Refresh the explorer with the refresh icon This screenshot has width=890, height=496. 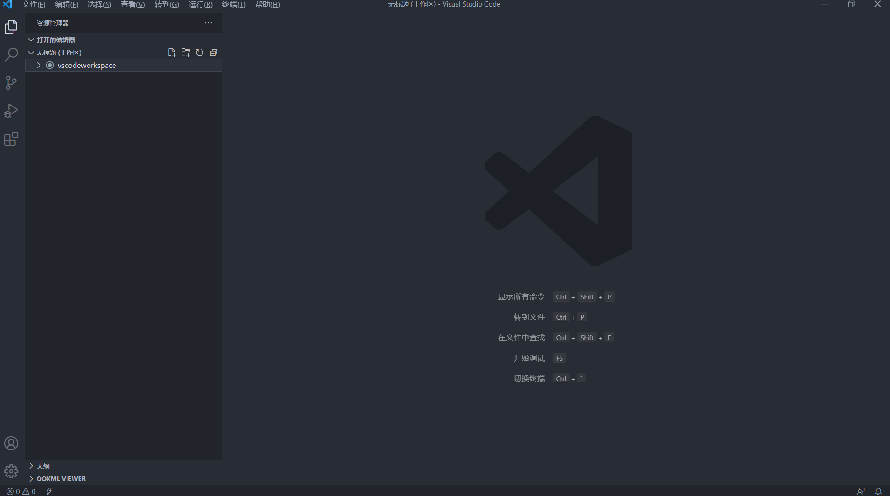[x=200, y=53]
